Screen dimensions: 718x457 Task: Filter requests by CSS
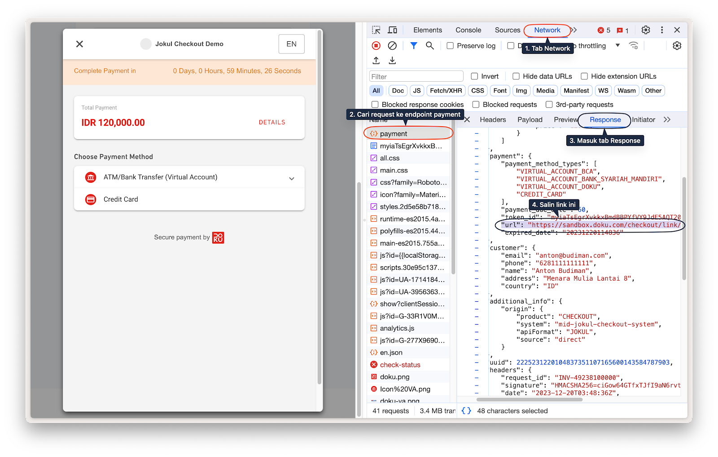pos(478,91)
